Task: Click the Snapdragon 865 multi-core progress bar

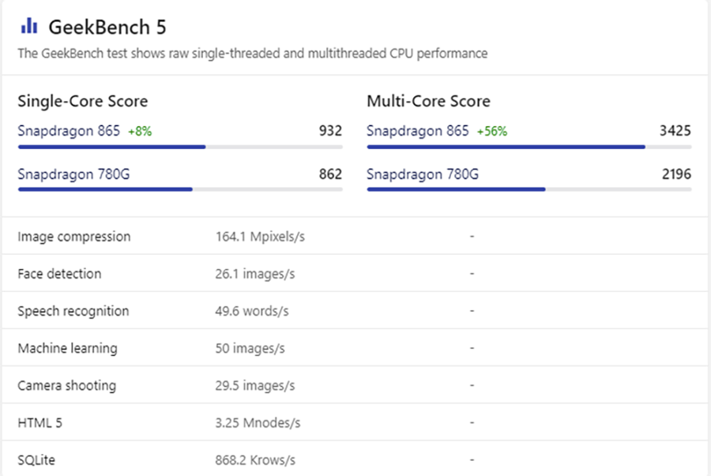Action: [x=529, y=147]
